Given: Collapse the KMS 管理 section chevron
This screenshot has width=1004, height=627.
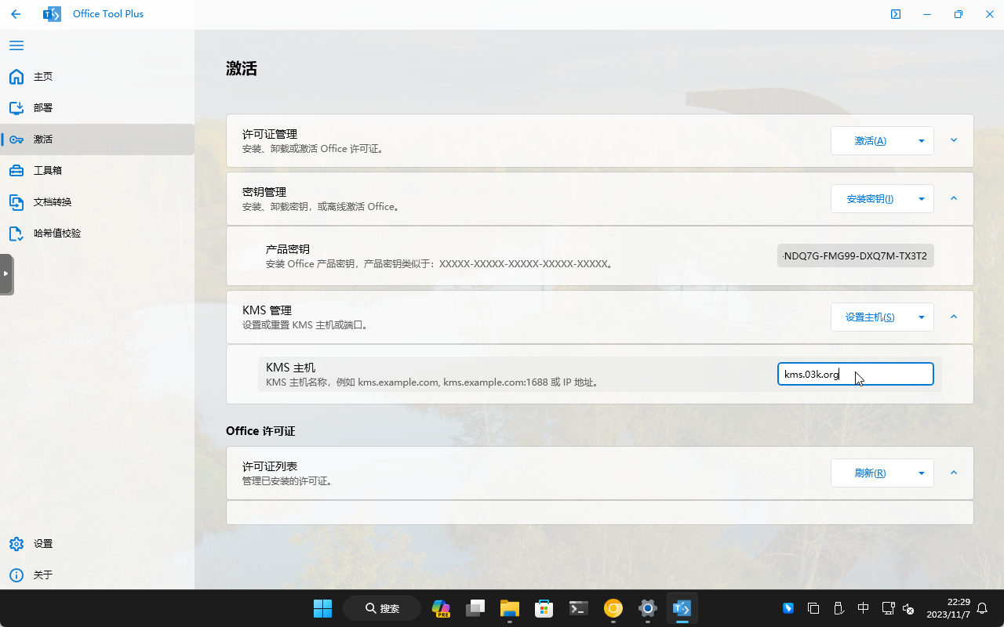Looking at the screenshot, I should click(954, 317).
